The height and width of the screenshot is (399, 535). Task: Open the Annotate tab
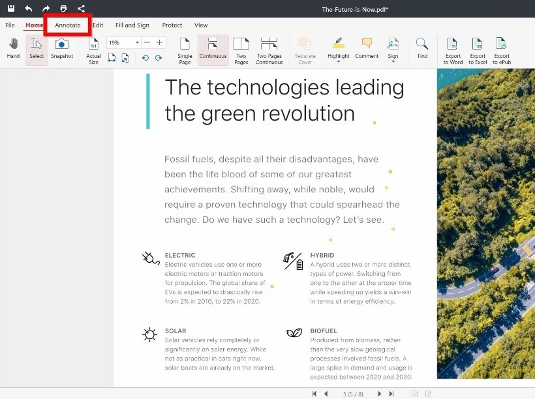pos(68,25)
